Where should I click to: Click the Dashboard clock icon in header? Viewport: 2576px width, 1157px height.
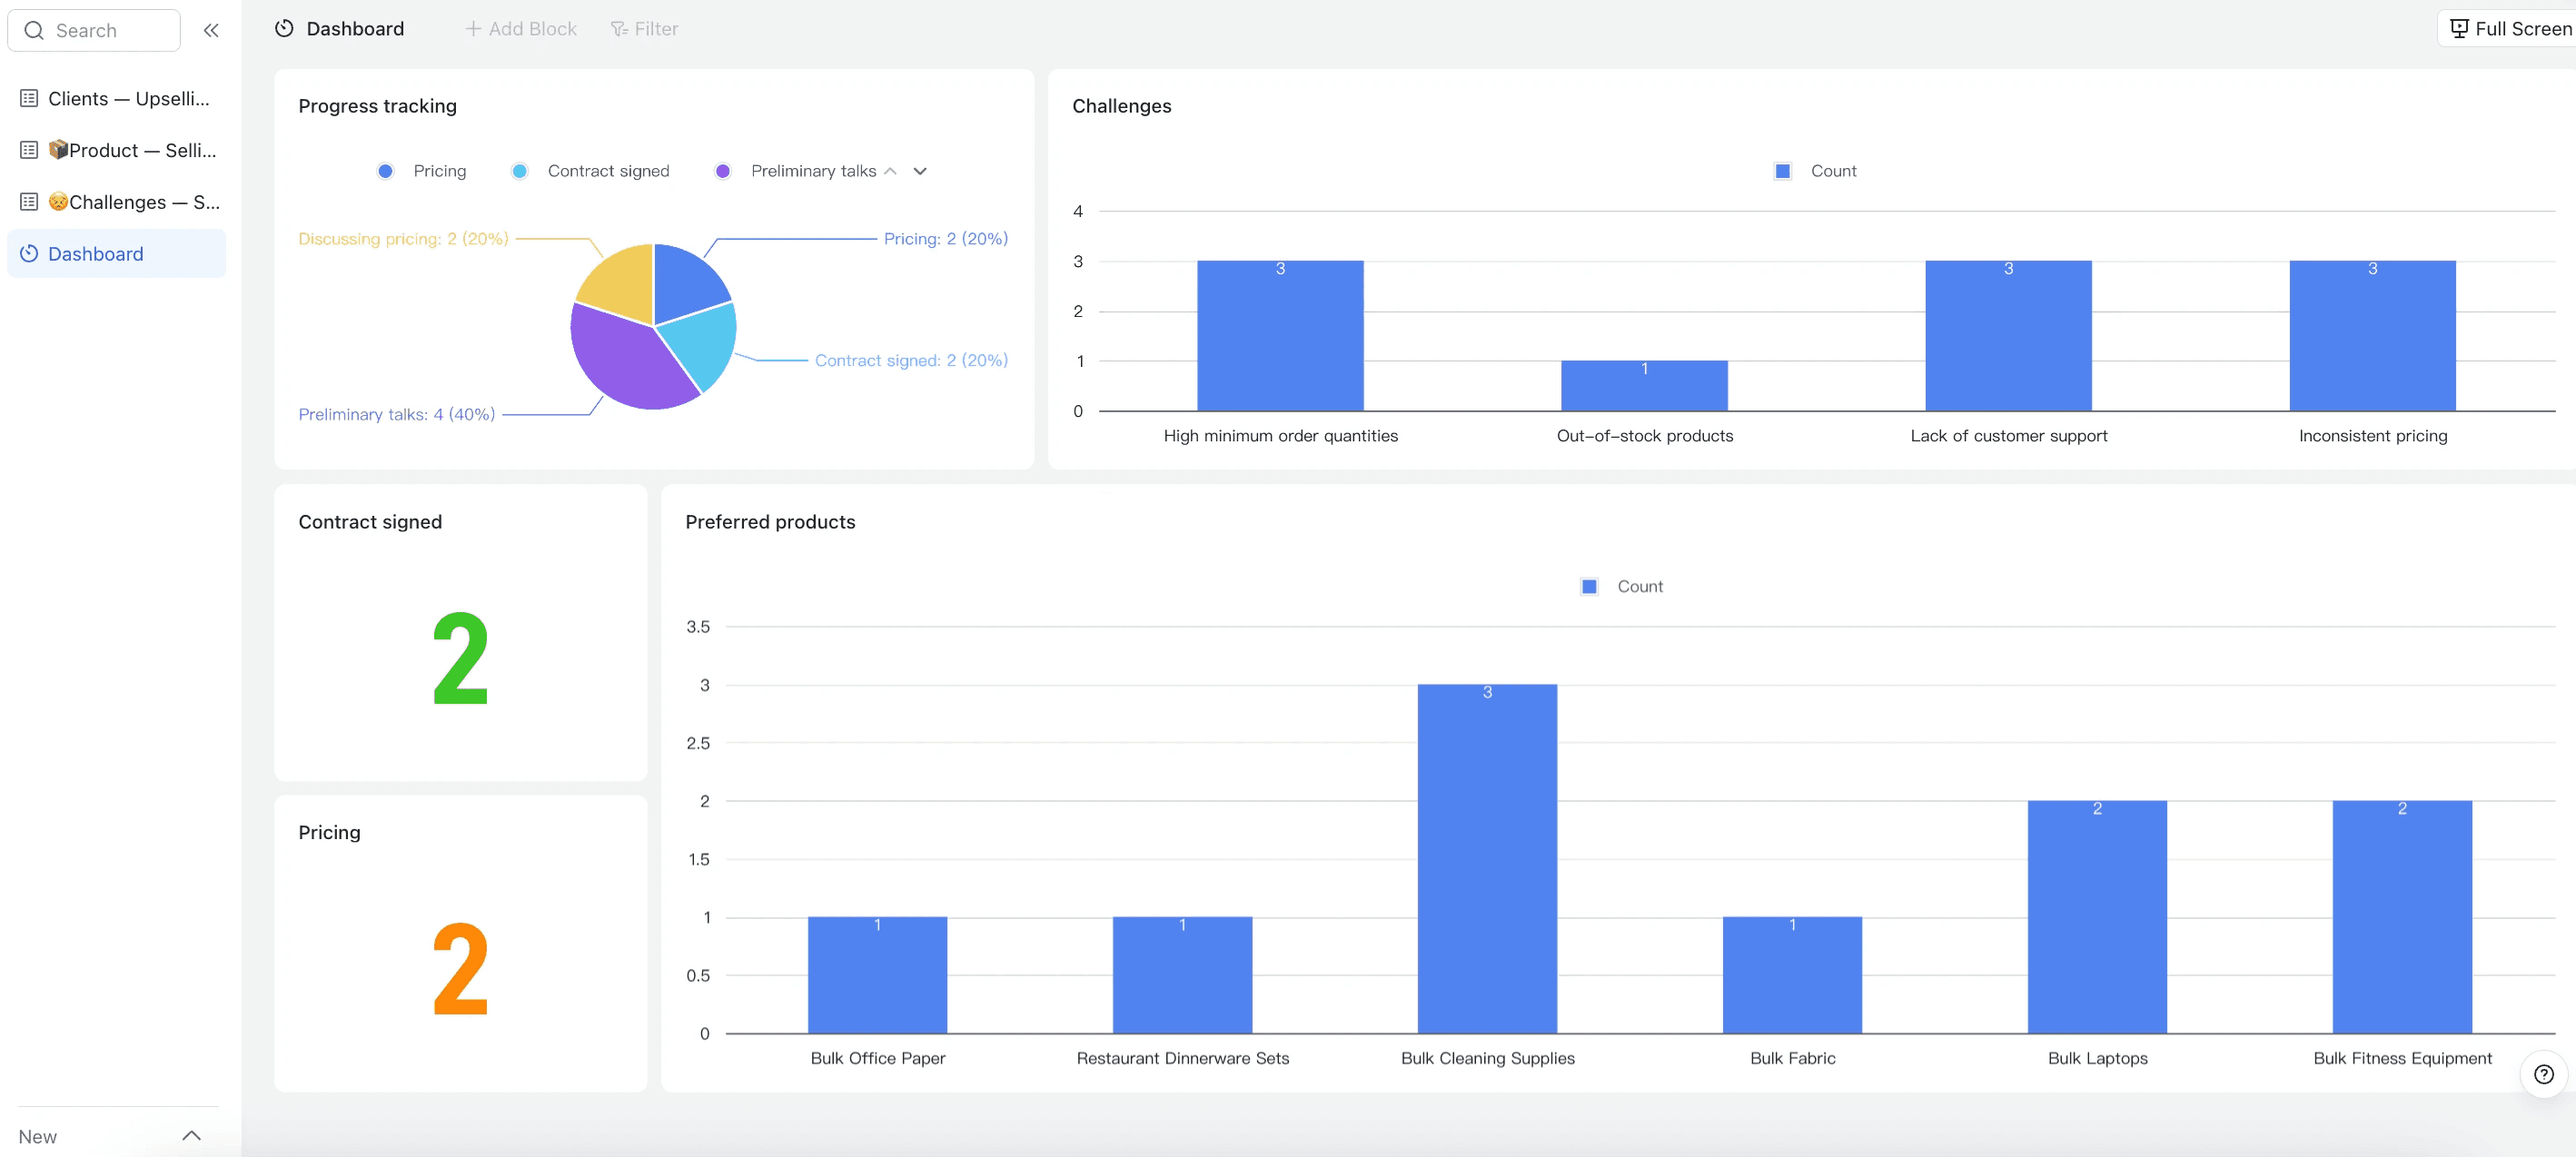pyautogui.click(x=284, y=29)
